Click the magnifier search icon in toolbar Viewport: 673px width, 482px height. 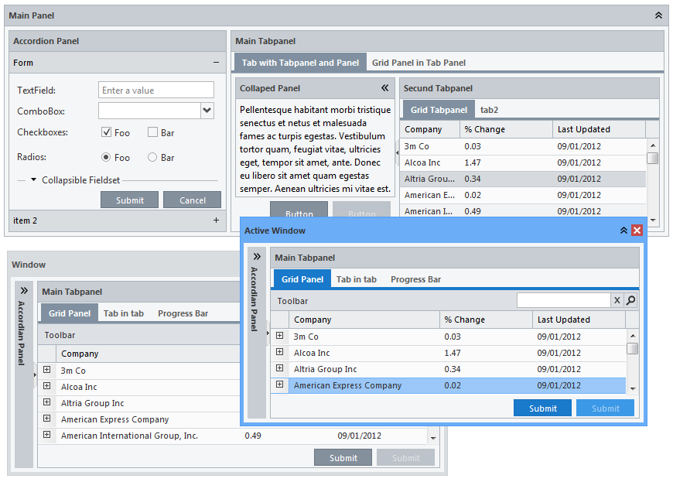630,300
